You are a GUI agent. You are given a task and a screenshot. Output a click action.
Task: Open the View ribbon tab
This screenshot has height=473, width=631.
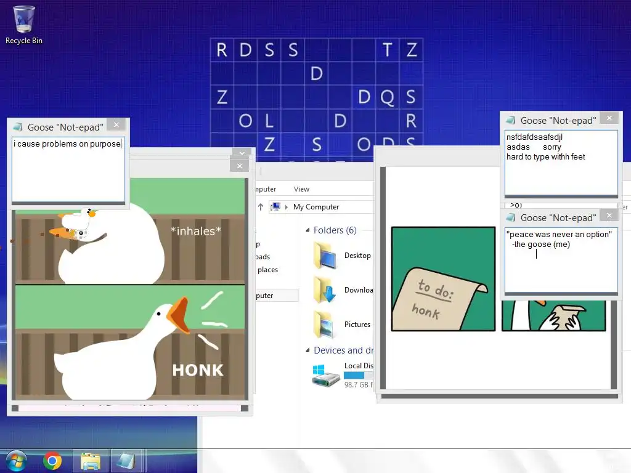point(301,189)
